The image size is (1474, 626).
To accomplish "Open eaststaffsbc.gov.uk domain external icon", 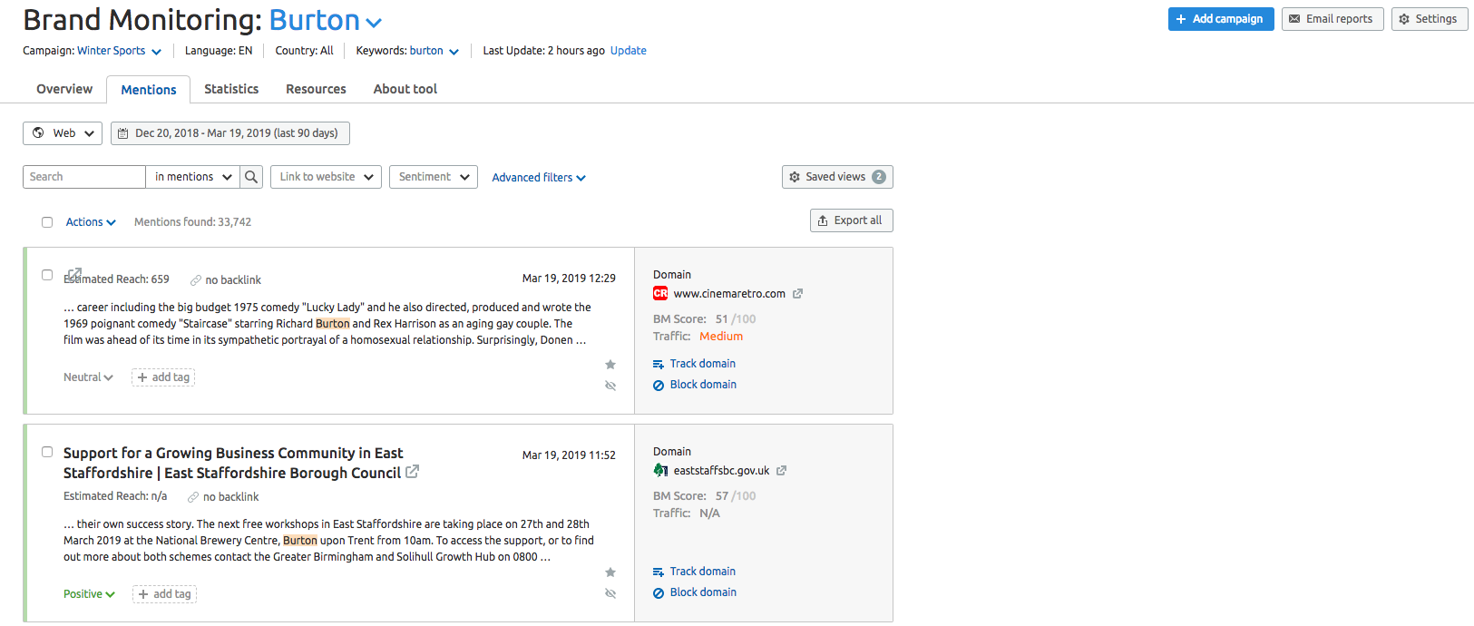I will [x=782, y=471].
